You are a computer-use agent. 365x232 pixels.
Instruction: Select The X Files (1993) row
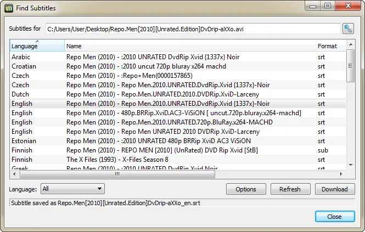point(178,159)
